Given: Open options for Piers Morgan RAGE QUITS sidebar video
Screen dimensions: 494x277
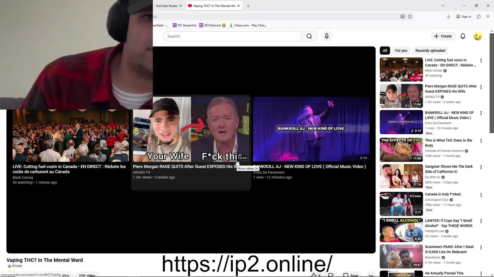Looking at the screenshot, I should [481, 87].
